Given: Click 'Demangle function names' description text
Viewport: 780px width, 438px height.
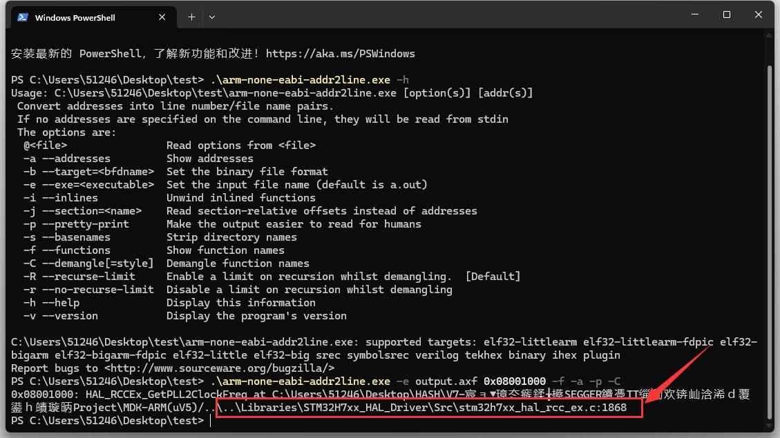Looking at the screenshot, I should [x=238, y=263].
